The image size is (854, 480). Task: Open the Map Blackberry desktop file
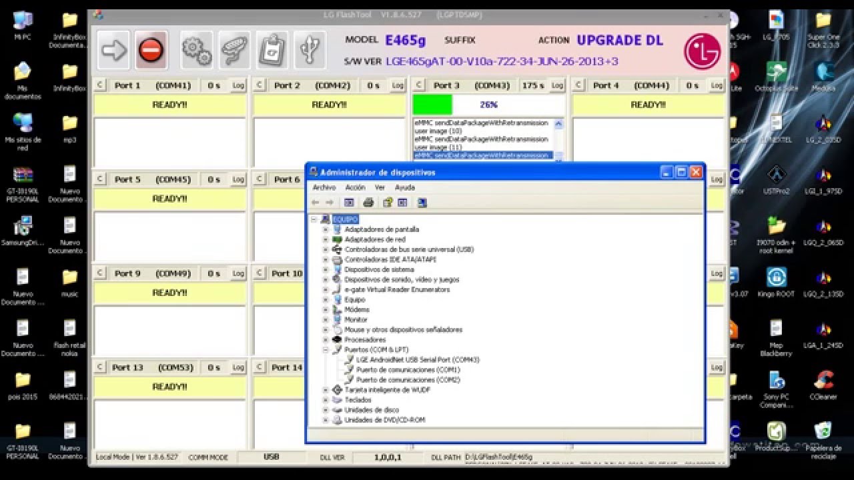pos(776,337)
